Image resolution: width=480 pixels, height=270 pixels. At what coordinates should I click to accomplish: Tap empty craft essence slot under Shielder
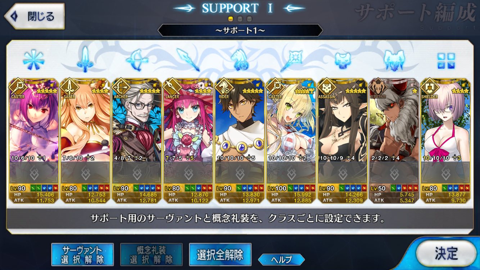(x=446, y=173)
